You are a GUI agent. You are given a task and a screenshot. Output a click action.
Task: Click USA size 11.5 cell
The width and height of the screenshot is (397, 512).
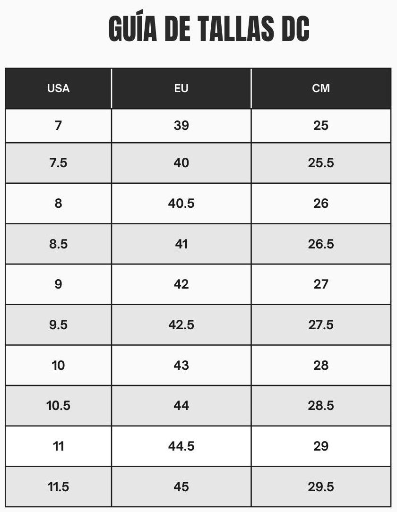pos(58,487)
